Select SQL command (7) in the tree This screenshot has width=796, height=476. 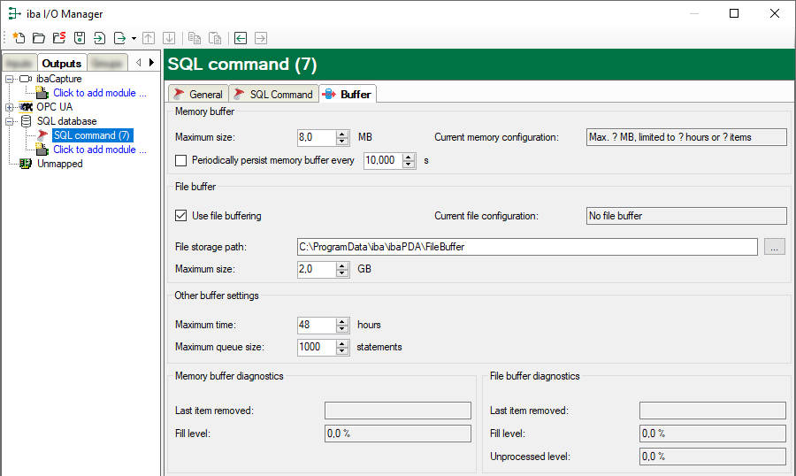pyautogui.click(x=92, y=135)
